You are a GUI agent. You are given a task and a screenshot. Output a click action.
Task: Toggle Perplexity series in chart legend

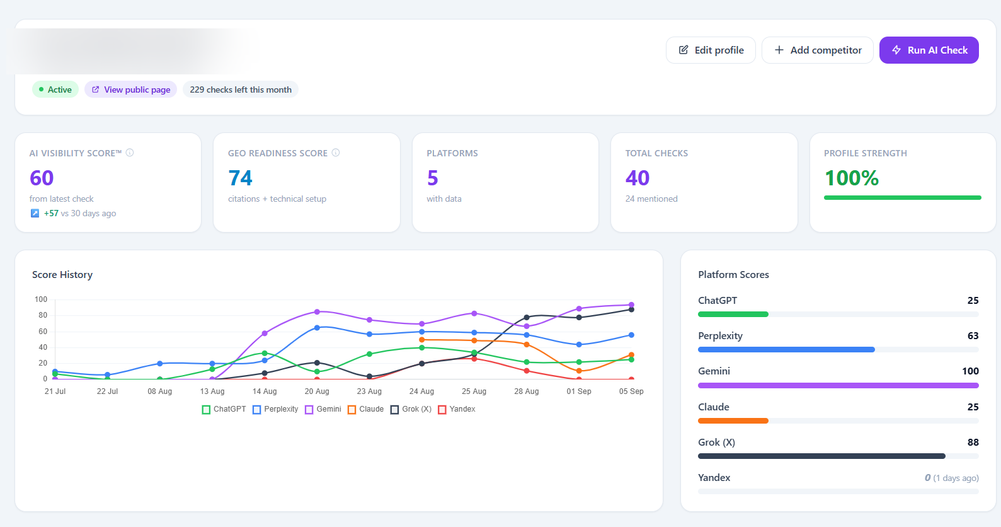(x=275, y=409)
